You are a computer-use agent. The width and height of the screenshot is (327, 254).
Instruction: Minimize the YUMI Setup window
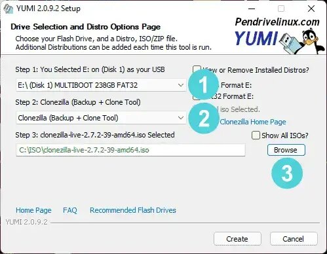[x=252, y=9]
